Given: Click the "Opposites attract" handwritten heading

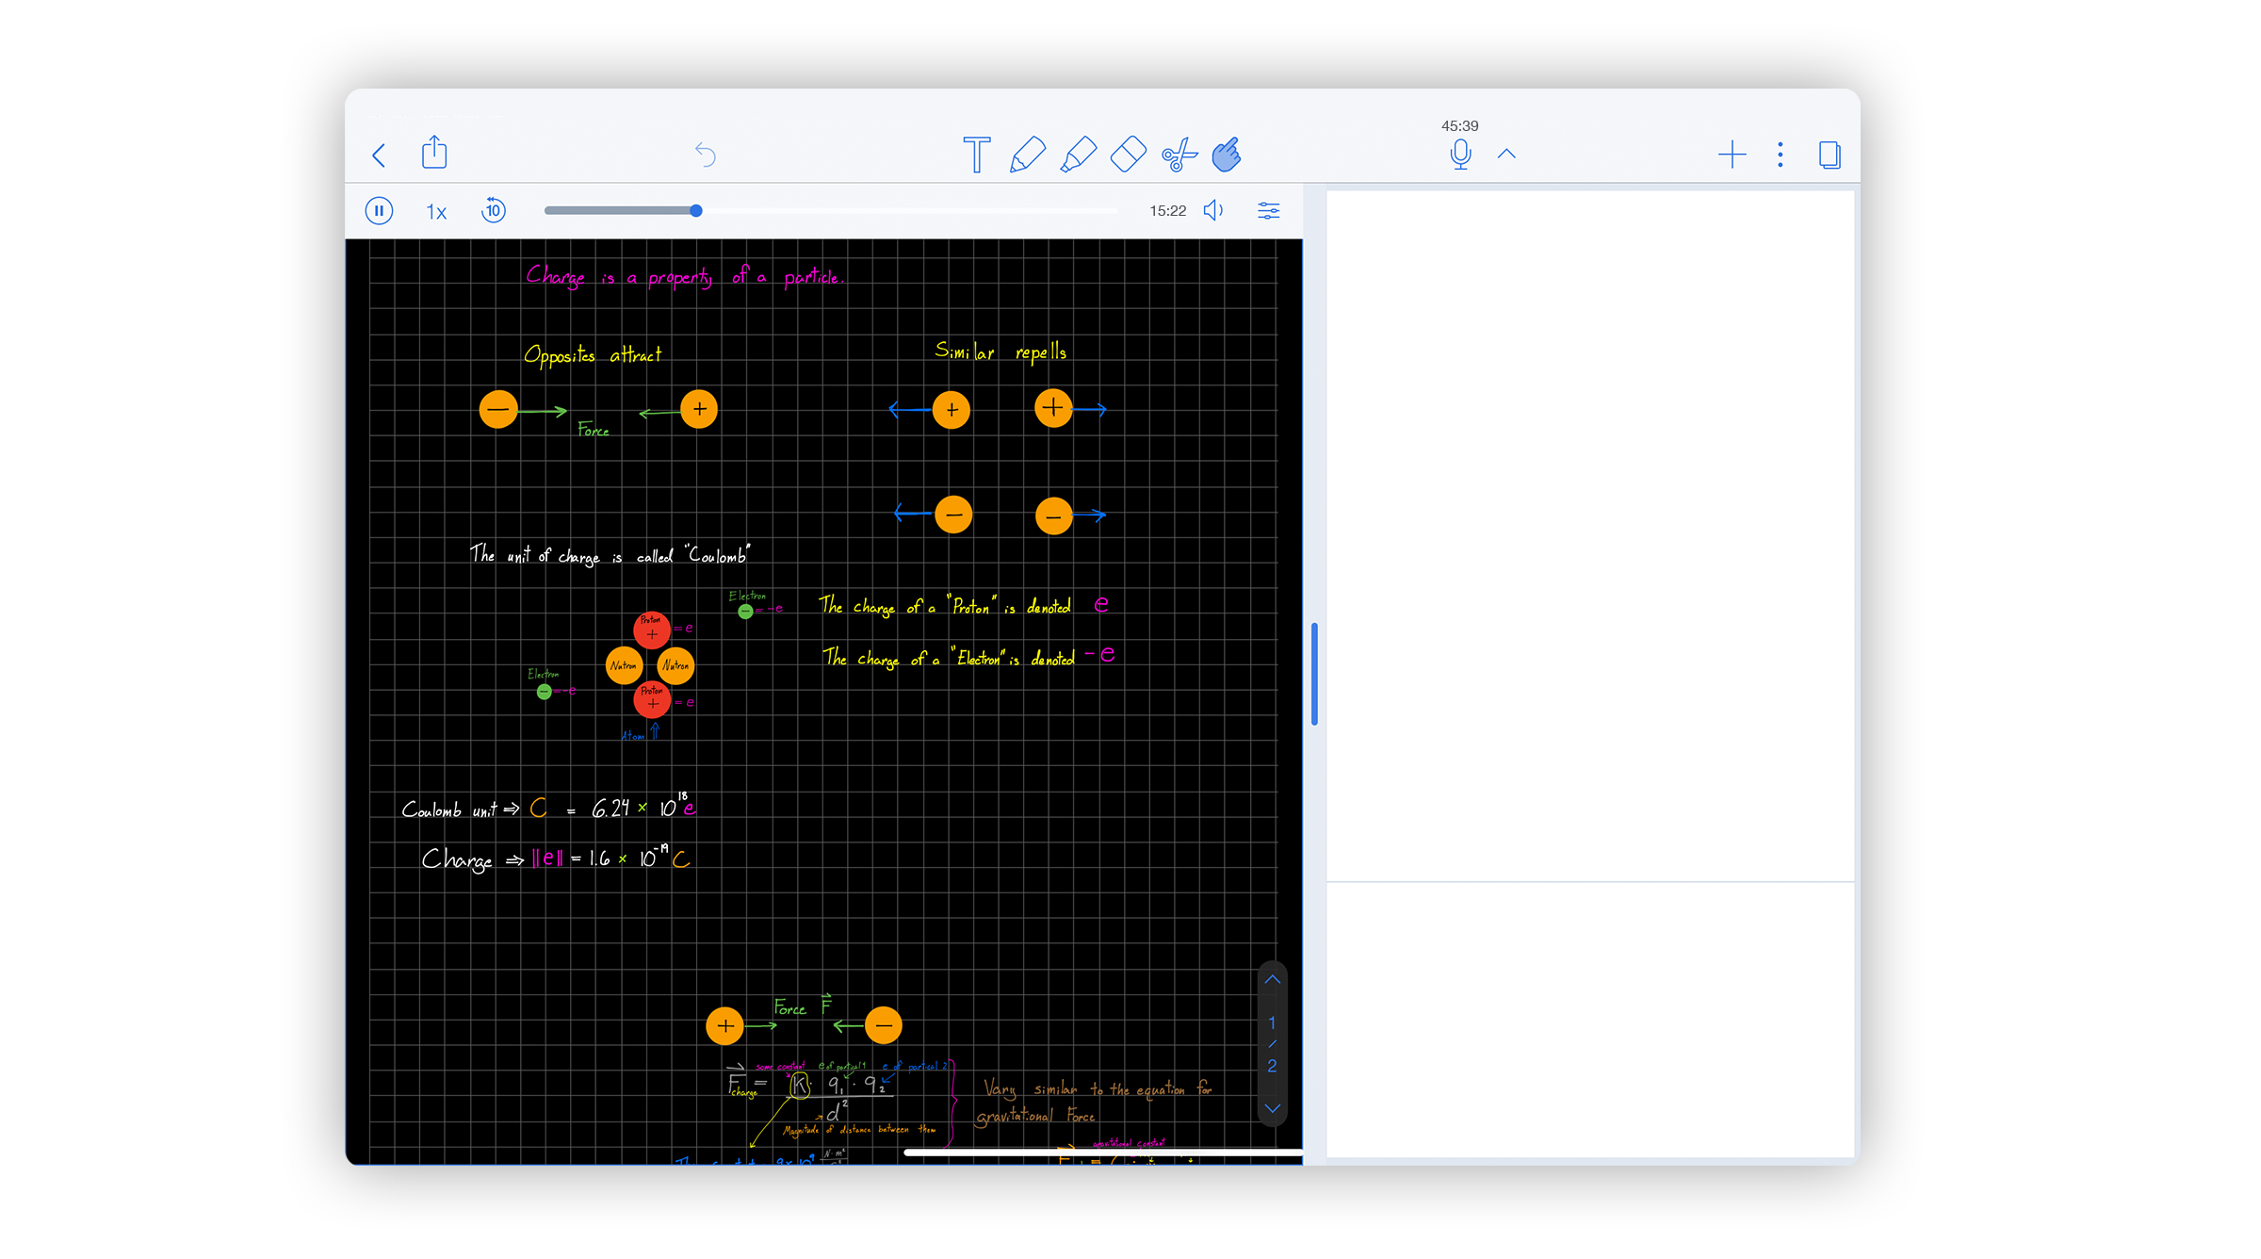Looking at the screenshot, I should click(x=593, y=355).
